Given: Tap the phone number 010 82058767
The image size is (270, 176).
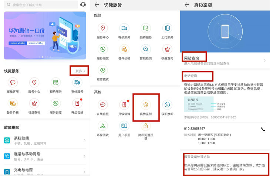Looking at the screenshot, I should pos(195,129).
